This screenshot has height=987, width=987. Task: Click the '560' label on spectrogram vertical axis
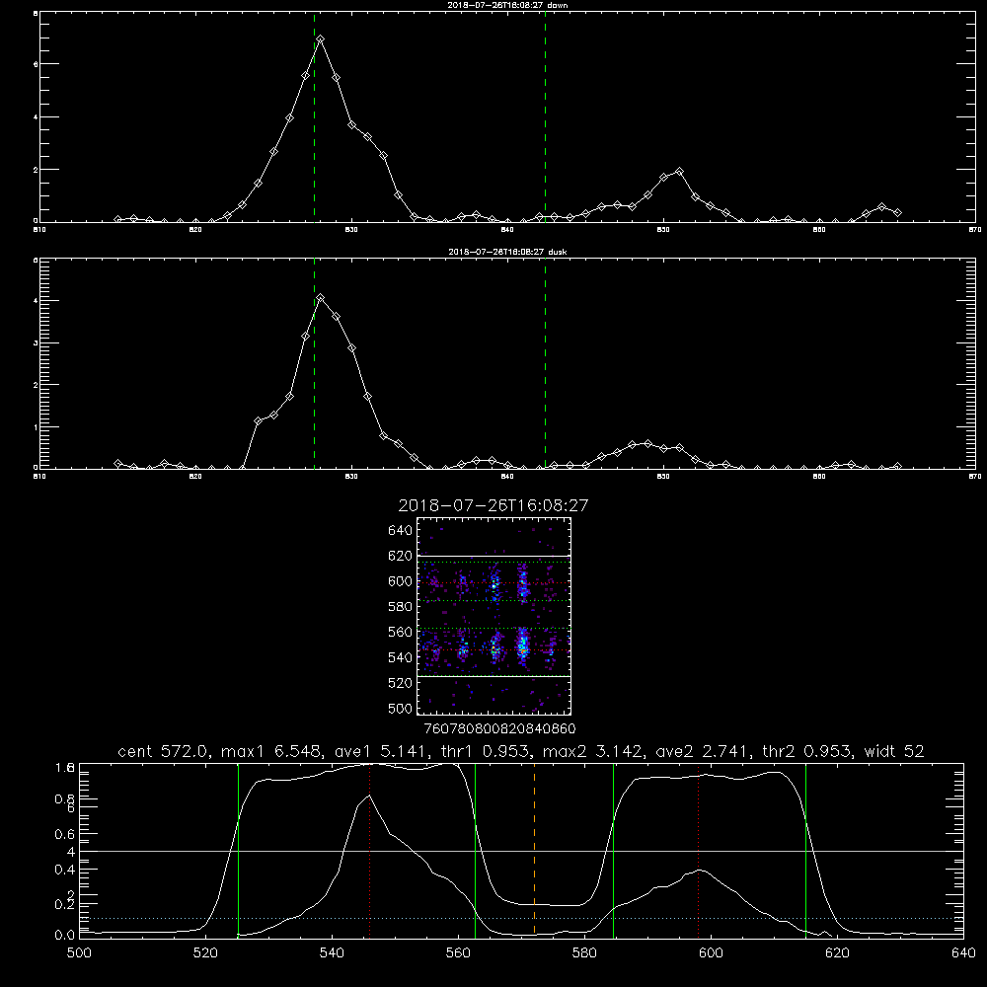coord(401,632)
